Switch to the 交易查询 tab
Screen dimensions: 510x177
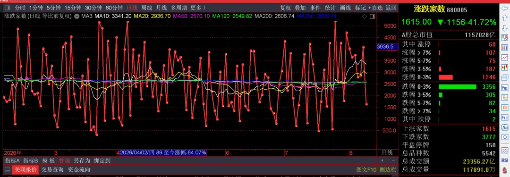(52, 169)
